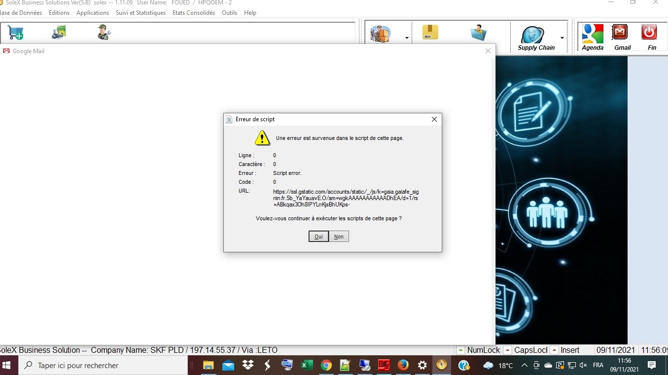Open the Suivi et Statistiques menu
Viewport: 668px width, 375px height.
click(141, 13)
